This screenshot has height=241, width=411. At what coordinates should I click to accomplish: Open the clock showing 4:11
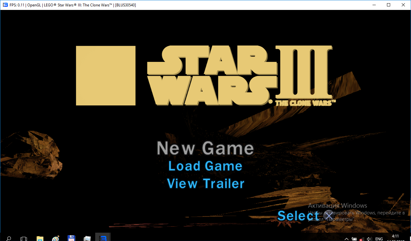(x=395, y=236)
